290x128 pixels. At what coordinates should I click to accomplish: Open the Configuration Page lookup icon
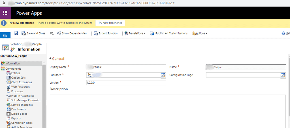[283, 75]
